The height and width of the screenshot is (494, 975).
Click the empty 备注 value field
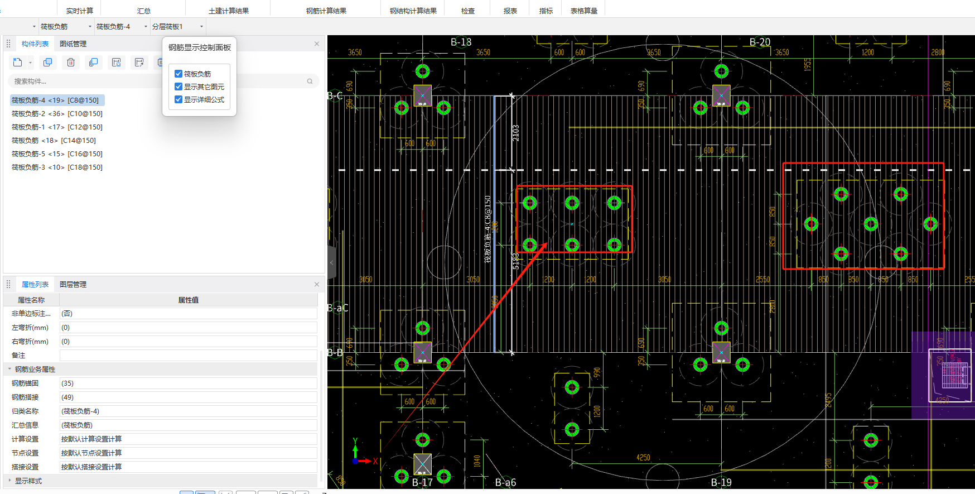coord(189,356)
